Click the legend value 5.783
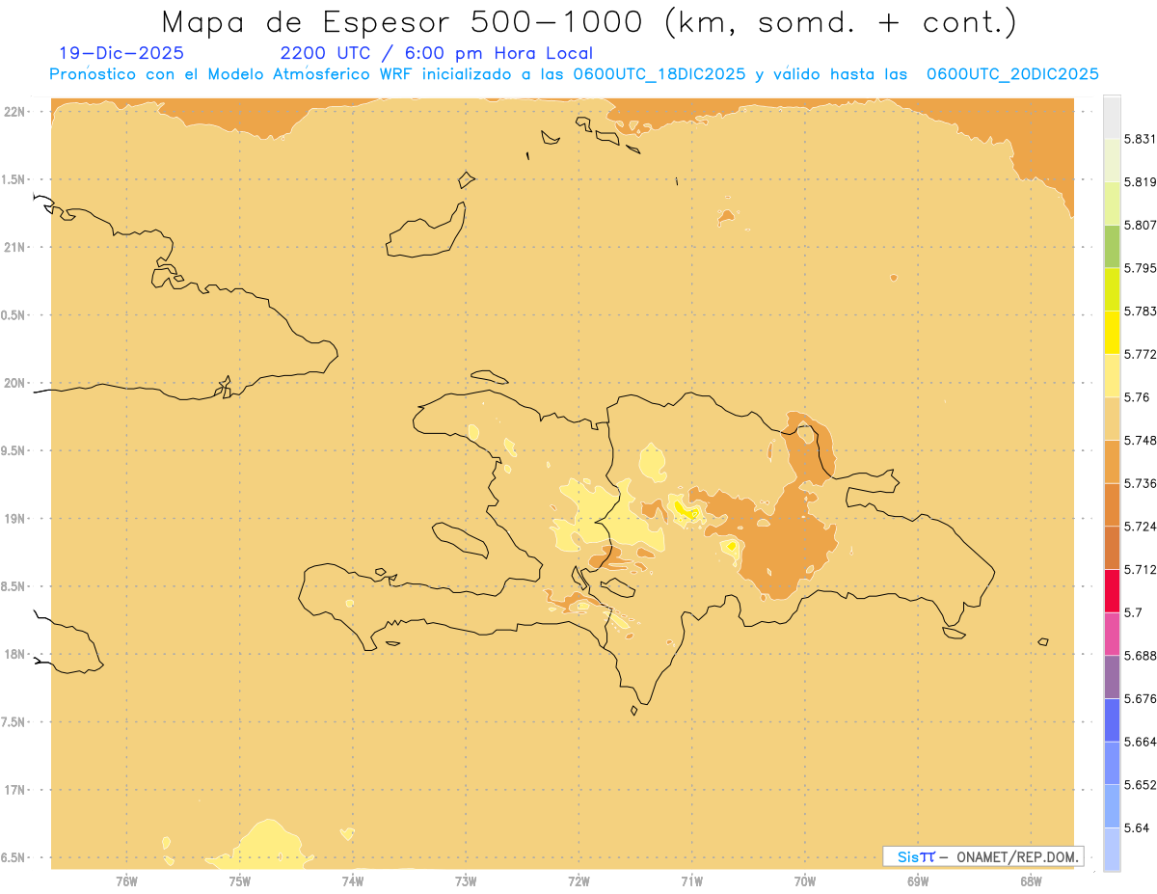 (x=1140, y=311)
